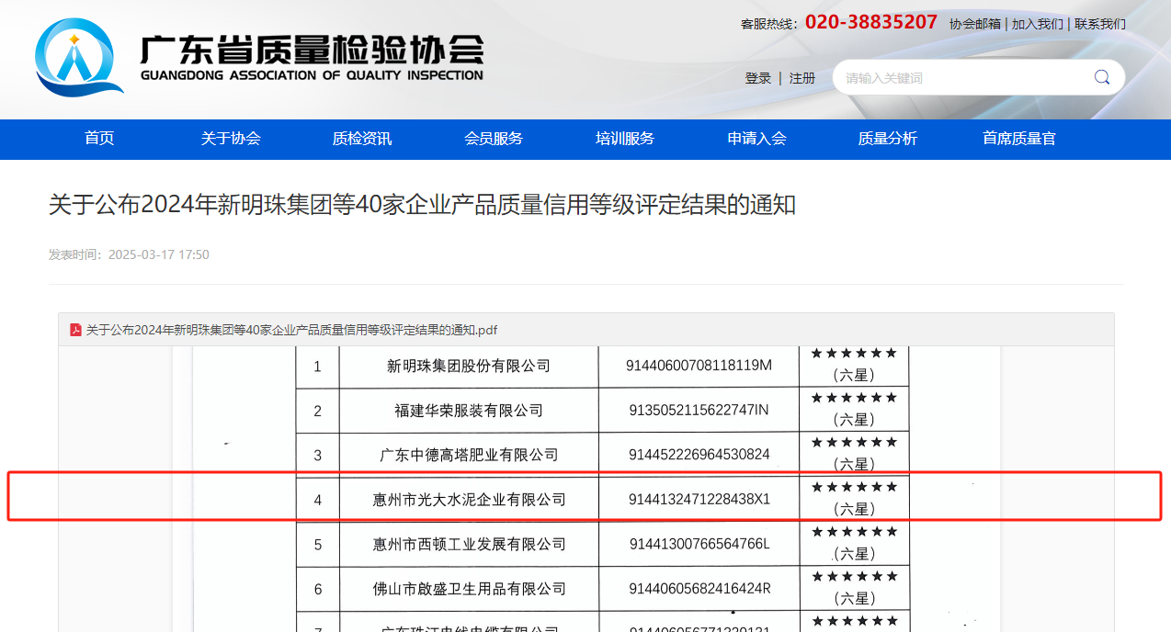Screen dimensions: 1171x632
Task: Click the 登录 link
Action: point(758,78)
